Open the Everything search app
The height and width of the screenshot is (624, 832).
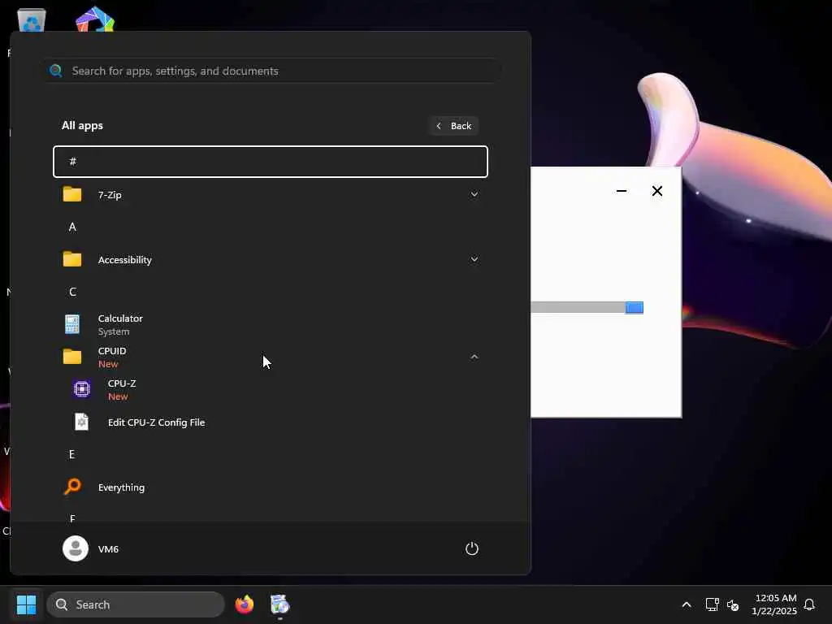(x=271, y=487)
